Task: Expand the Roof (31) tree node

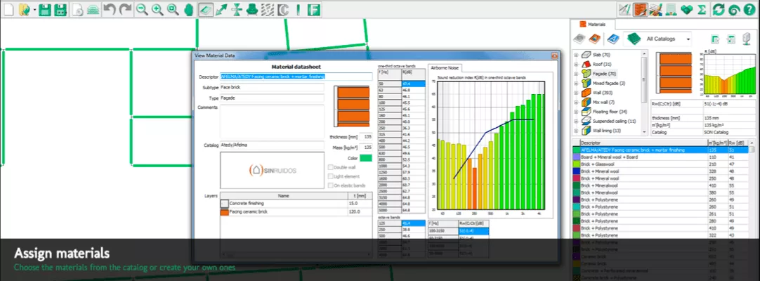Action: 577,64
